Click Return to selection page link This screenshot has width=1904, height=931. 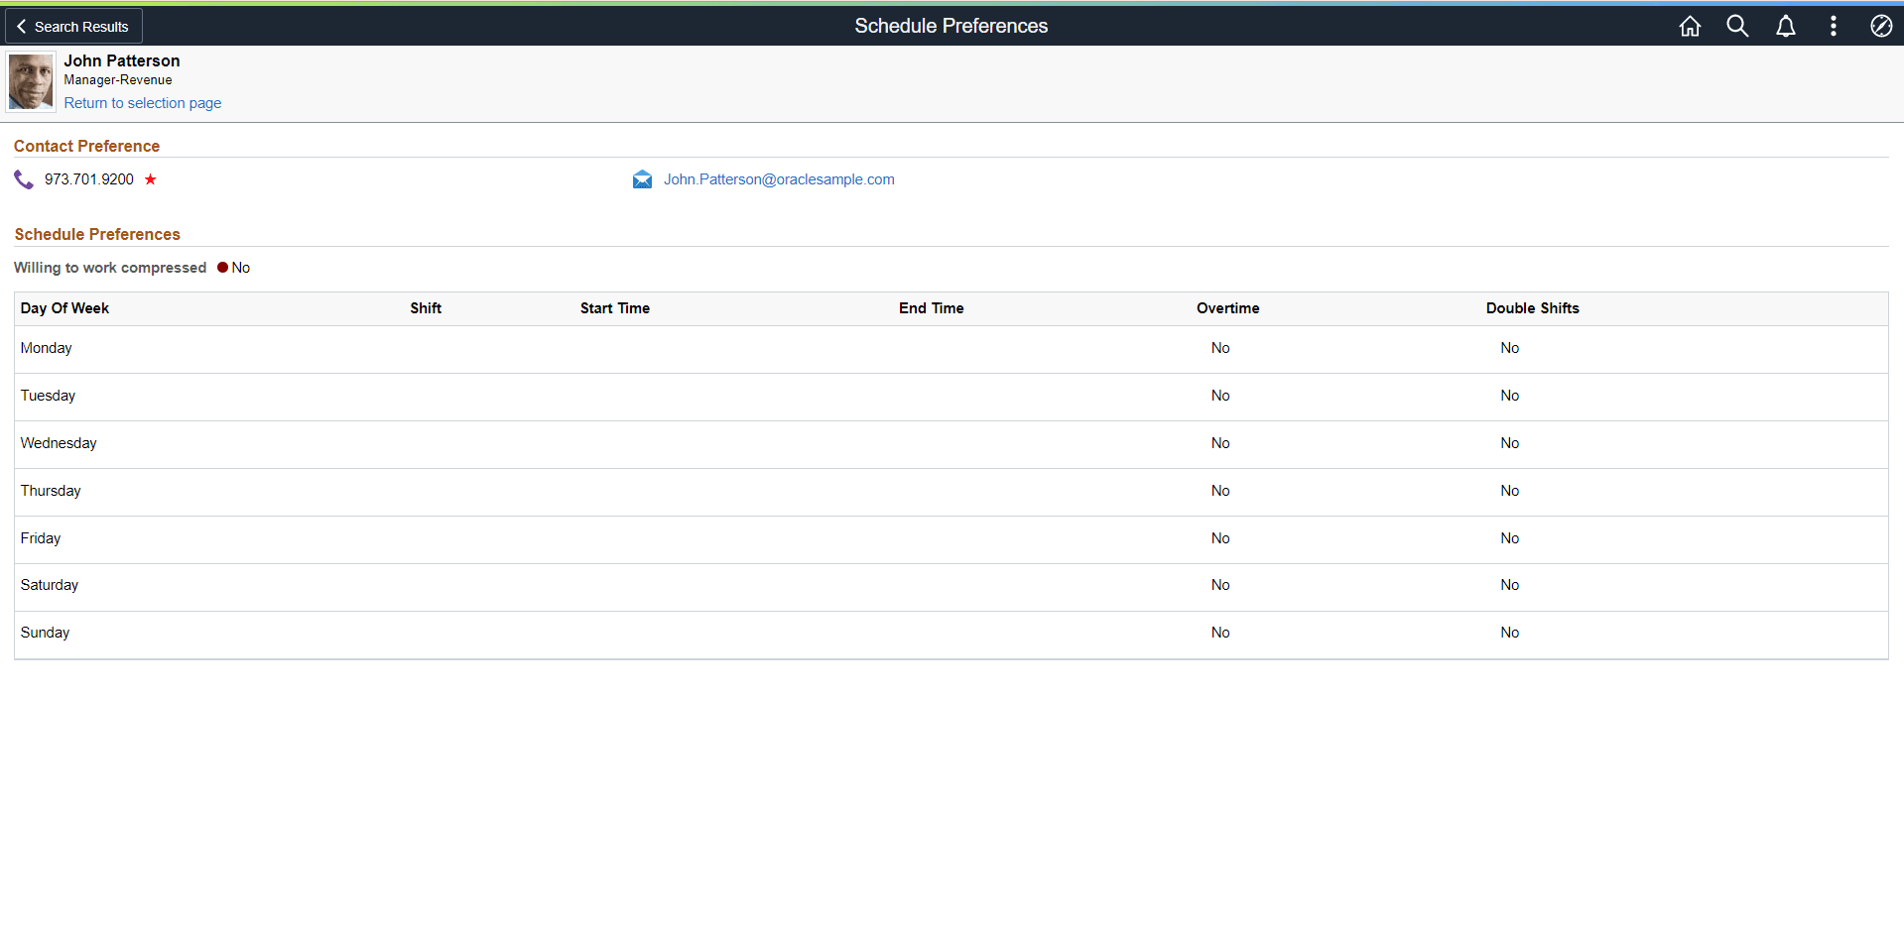[142, 103]
